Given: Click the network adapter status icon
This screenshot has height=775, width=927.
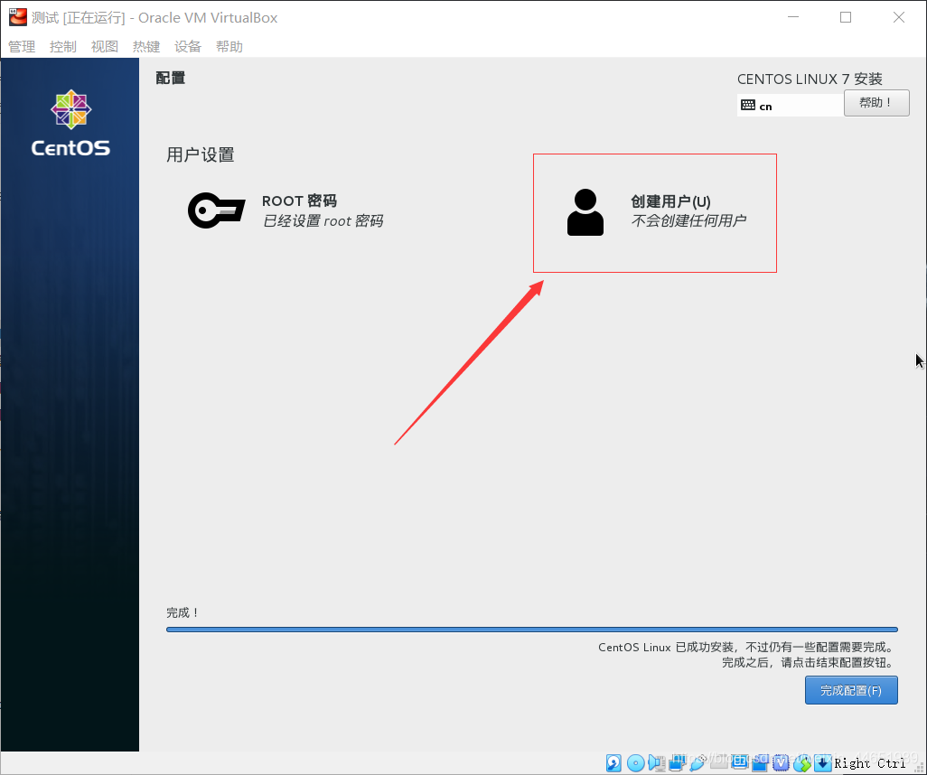Looking at the screenshot, I should [677, 762].
